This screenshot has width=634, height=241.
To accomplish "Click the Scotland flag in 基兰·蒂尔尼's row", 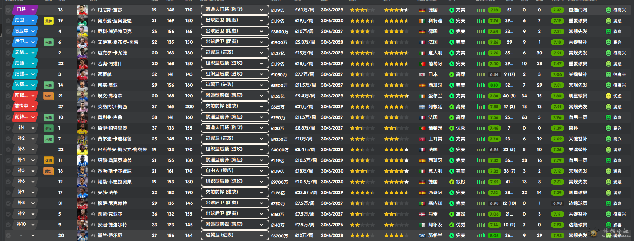I will coord(422,236).
